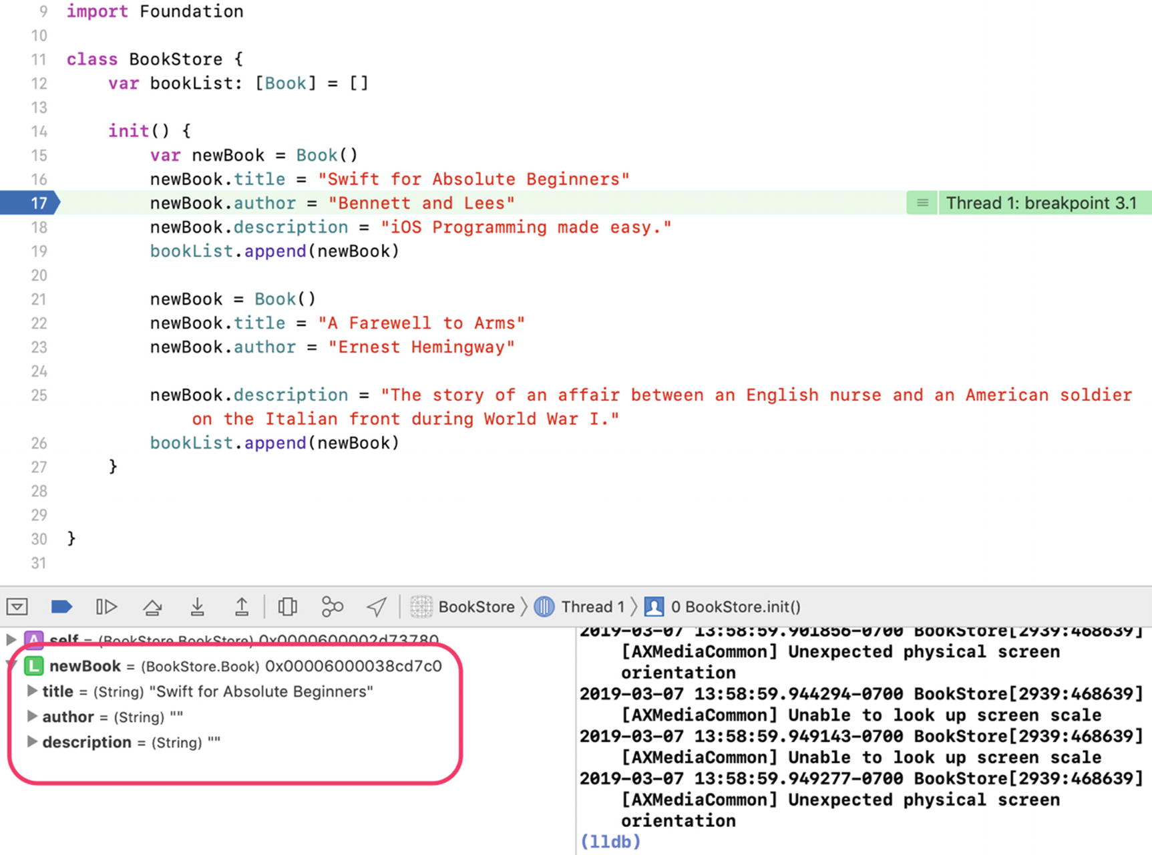Screen dimensions: 1152x855
Task: Click line number 19 in the gutter
Action: tap(39, 251)
